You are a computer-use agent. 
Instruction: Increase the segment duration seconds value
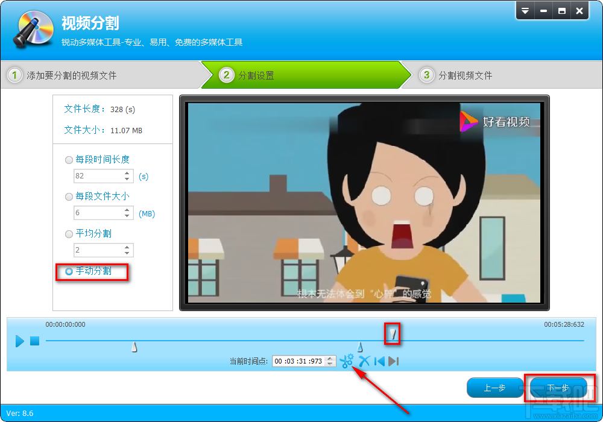127,174
